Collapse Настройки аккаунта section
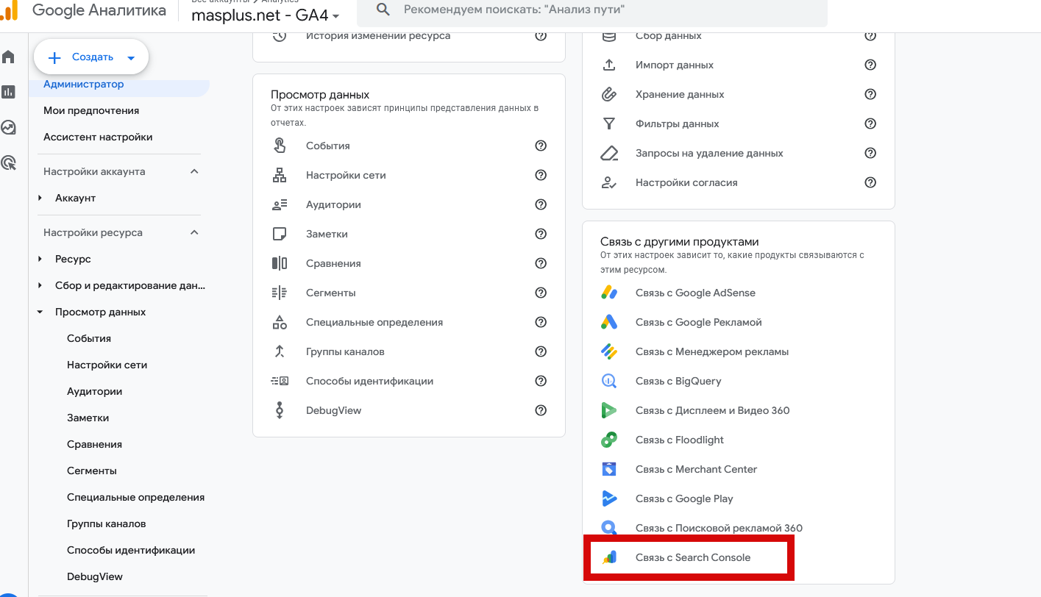The image size is (1041, 597). point(194,171)
